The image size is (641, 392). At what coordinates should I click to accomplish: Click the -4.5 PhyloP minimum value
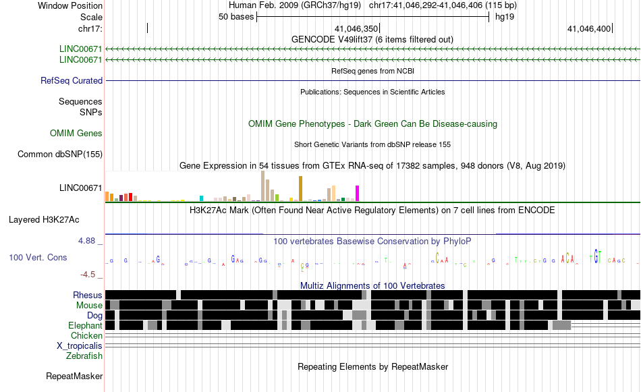88,275
